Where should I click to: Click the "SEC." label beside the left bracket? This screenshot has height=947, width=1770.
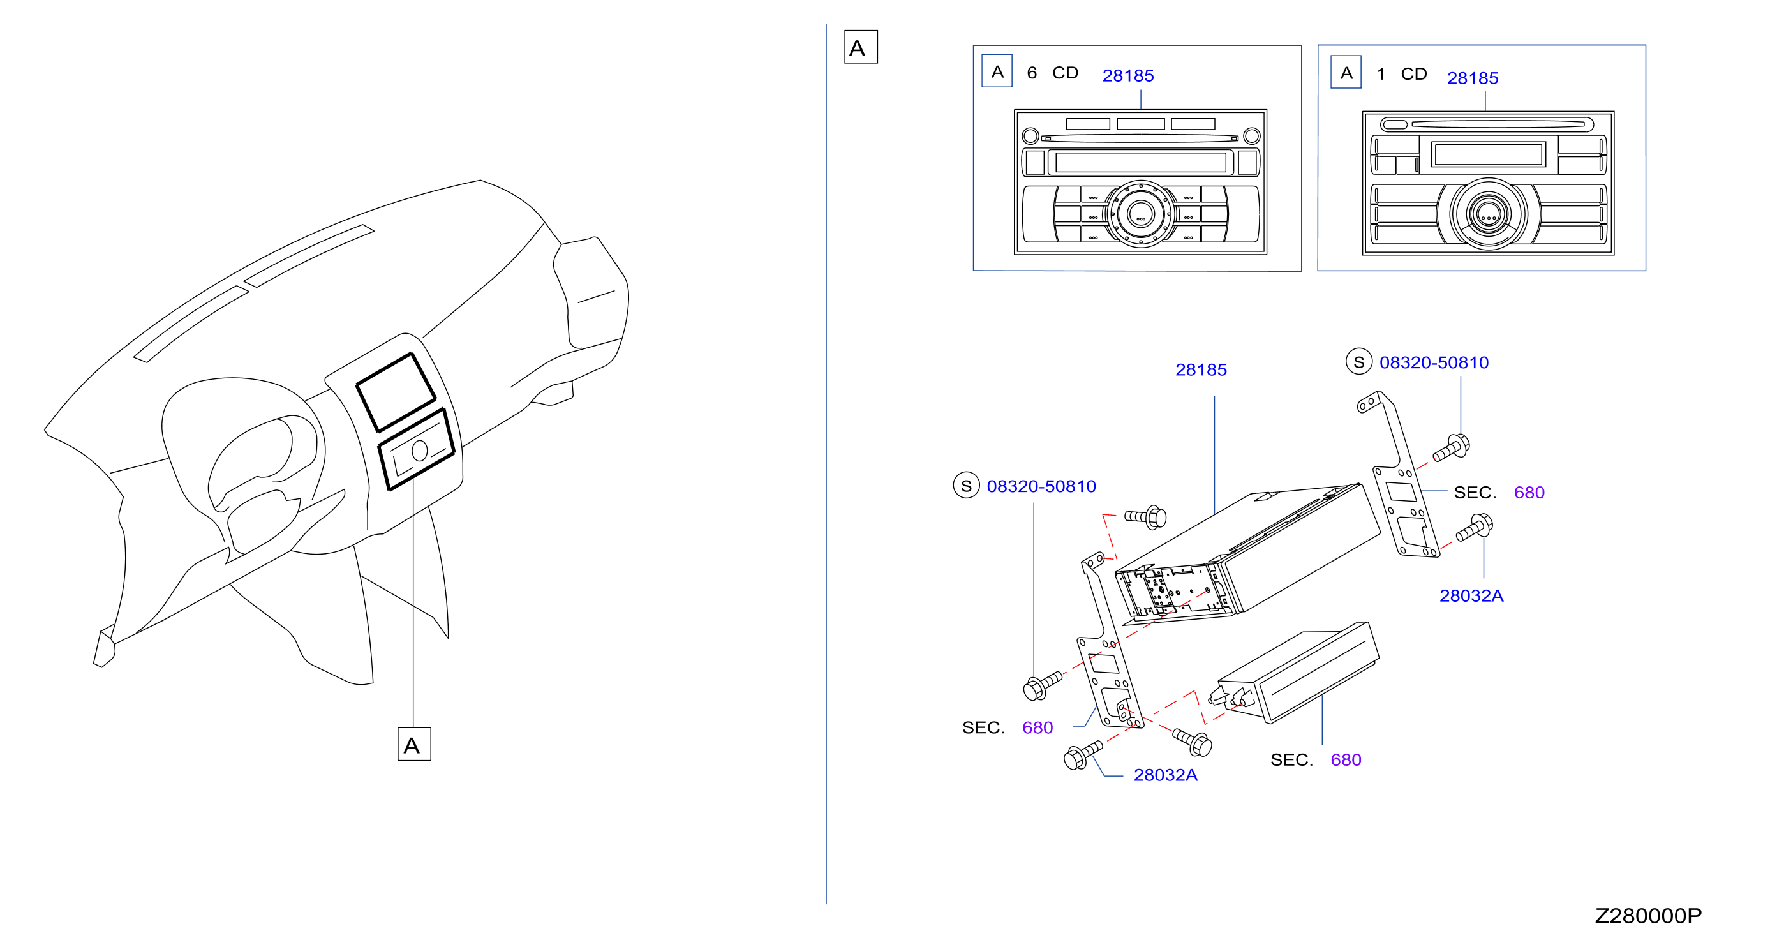[x=983, y=727]
